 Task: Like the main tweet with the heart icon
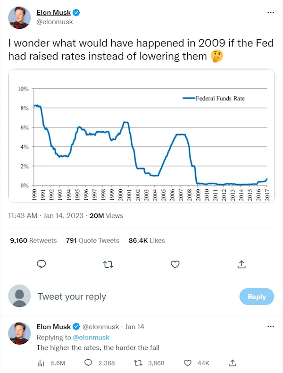(x=175, y=264)
